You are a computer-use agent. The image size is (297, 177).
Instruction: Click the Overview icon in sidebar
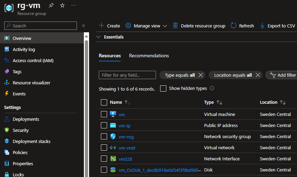pos(7,38)
